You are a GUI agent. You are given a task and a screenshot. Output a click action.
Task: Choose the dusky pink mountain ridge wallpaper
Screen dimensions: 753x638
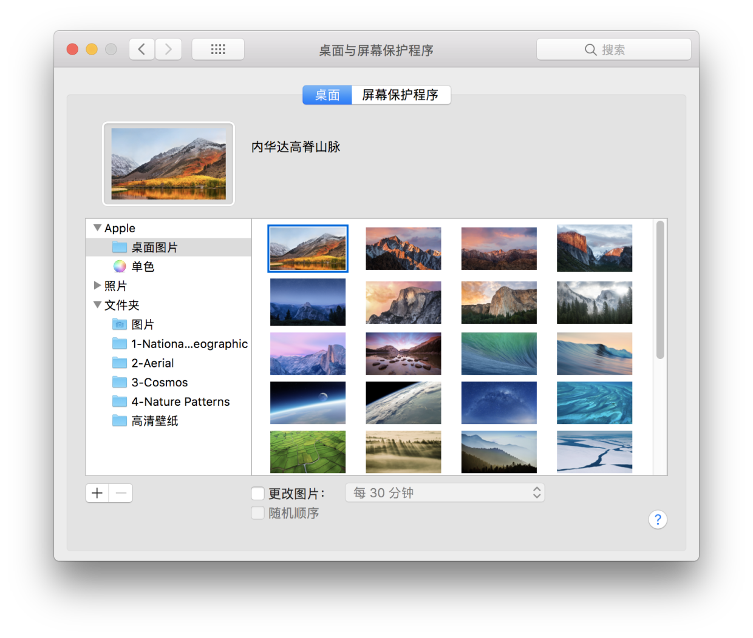[x=499, y=249]
